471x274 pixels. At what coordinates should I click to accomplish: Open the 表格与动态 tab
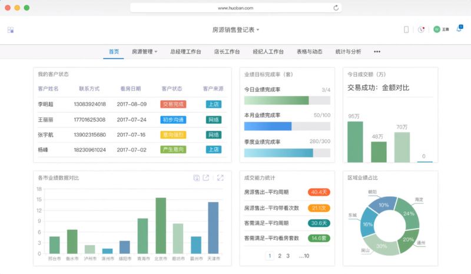point(310,52)
